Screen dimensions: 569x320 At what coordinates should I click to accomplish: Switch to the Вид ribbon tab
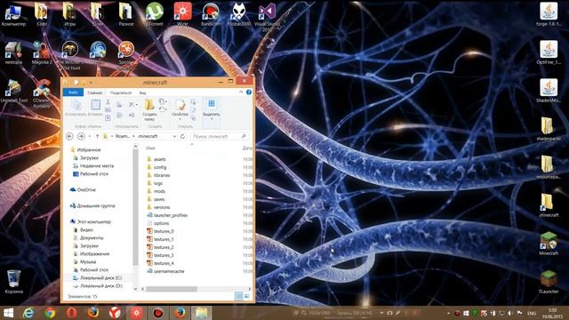[x=142, y=92]
